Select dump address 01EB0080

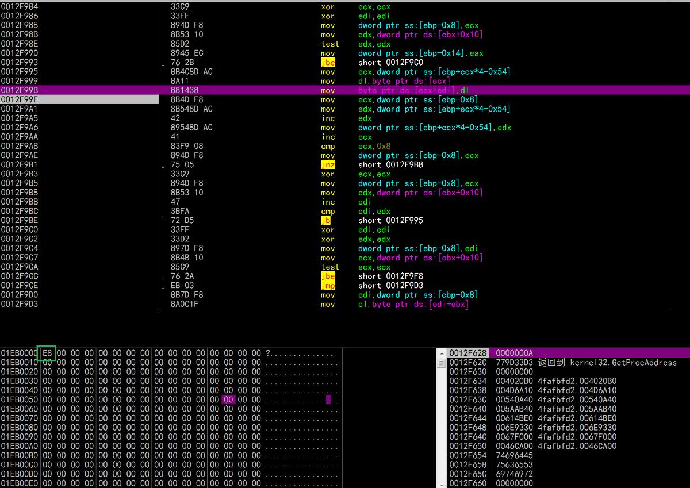pyautogui.click(x=20, y=428)
